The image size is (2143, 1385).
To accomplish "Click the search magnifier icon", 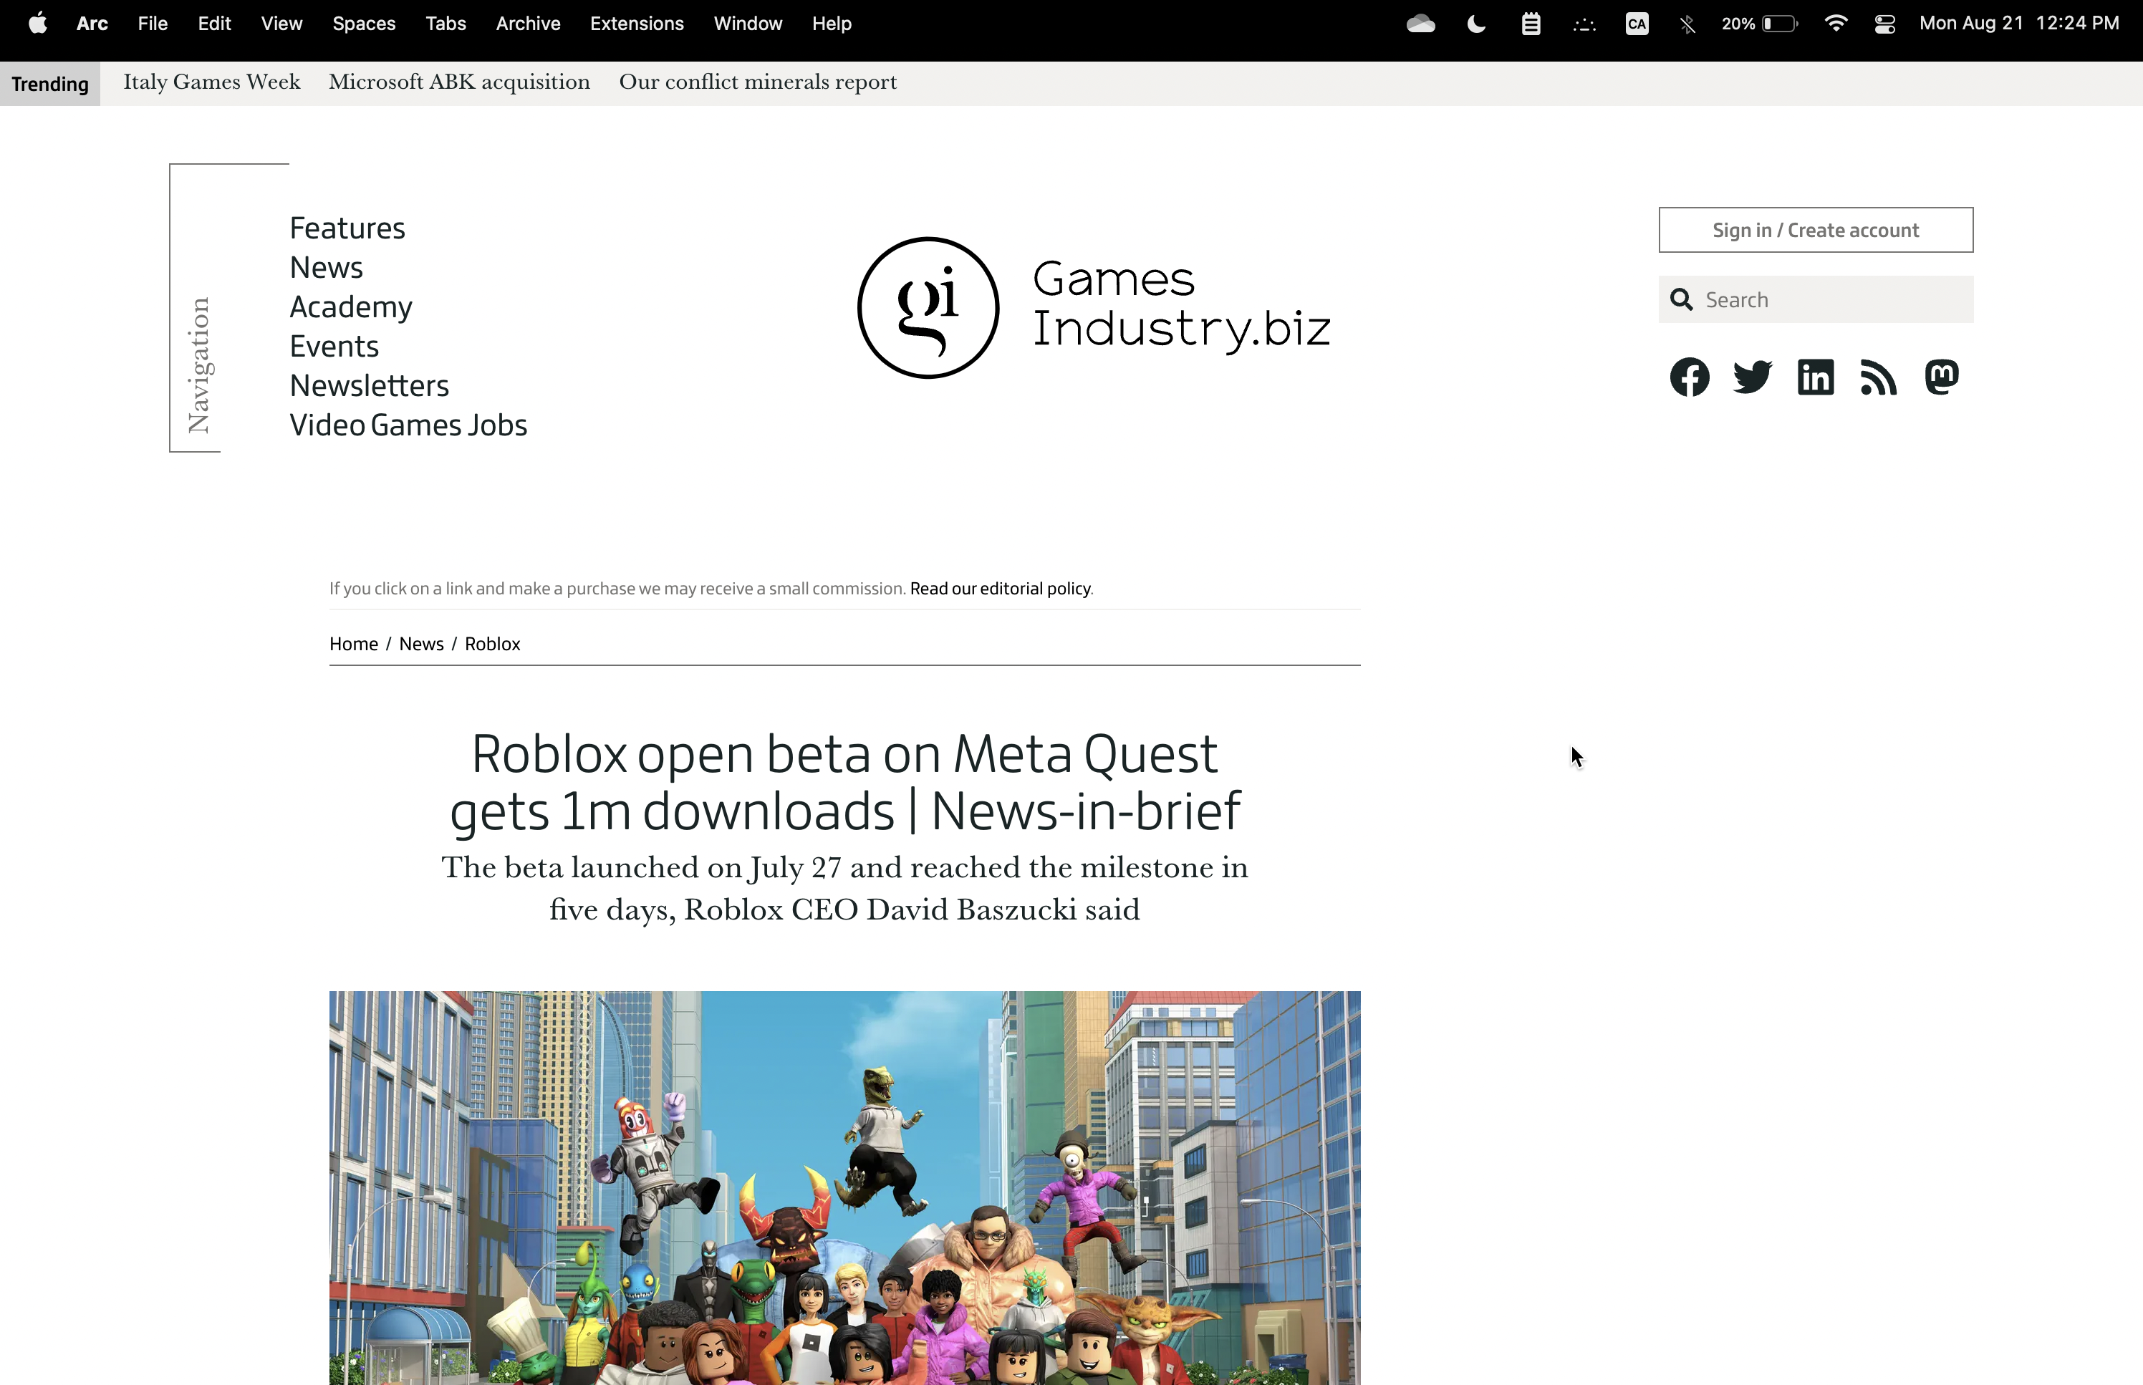I will click(1681, 299).
